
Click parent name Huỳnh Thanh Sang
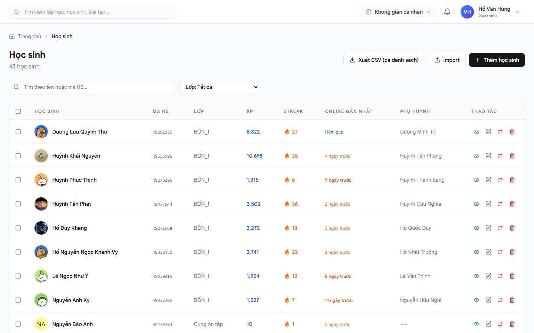tap(422, 180)
